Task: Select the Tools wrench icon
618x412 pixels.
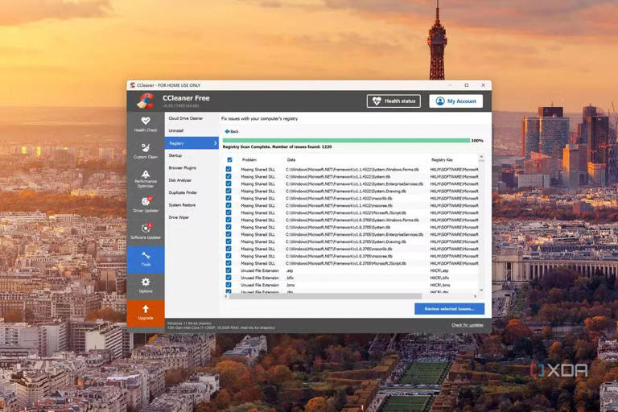Action: coord(146,255)
